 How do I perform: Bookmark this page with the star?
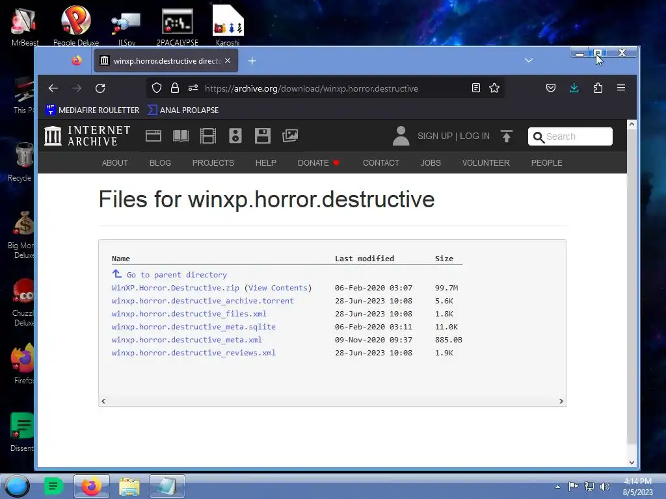[494, 88]
